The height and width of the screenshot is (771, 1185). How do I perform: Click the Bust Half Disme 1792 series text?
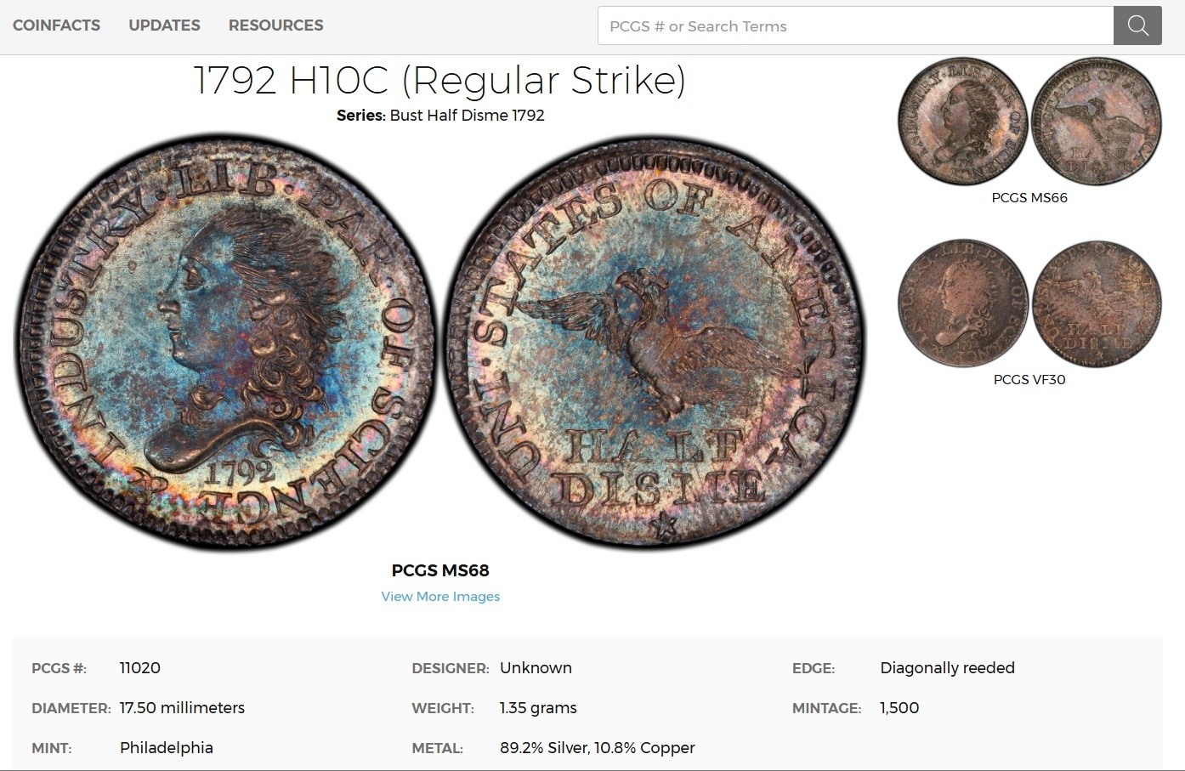tap(467, 116)
